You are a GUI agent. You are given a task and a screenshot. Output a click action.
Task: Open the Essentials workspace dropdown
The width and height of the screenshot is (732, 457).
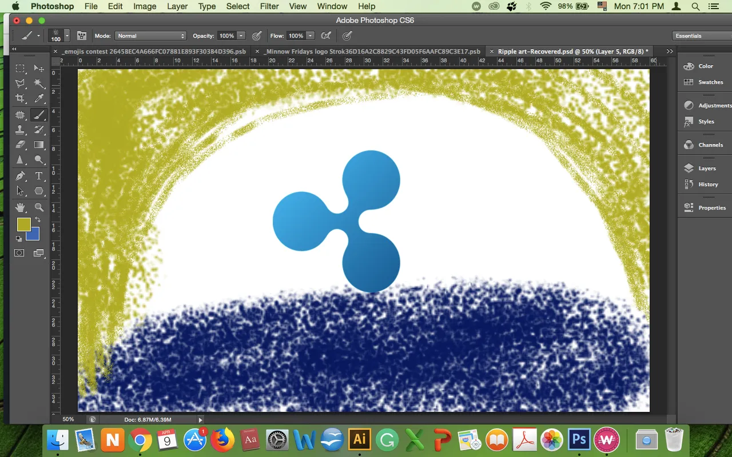point(701,35)
